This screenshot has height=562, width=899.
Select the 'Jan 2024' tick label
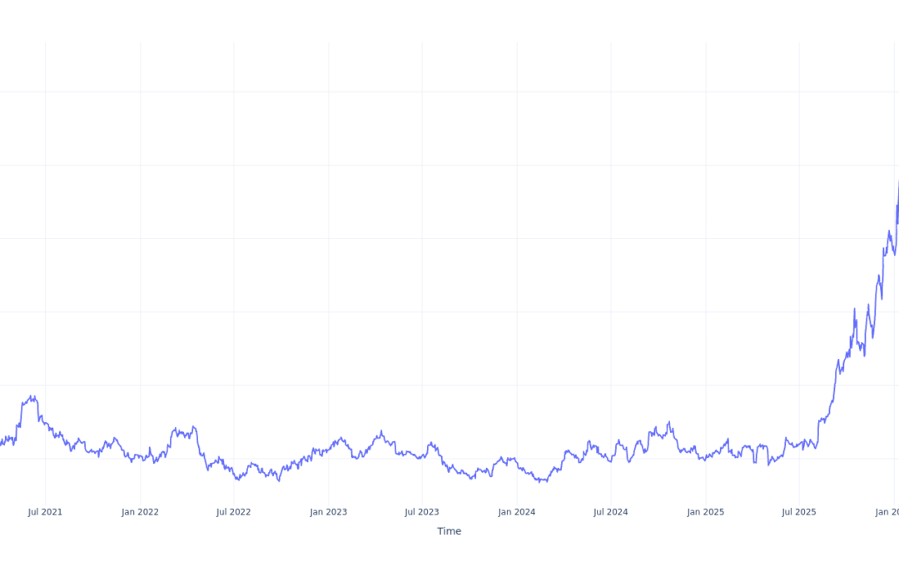tap(517, 512)
